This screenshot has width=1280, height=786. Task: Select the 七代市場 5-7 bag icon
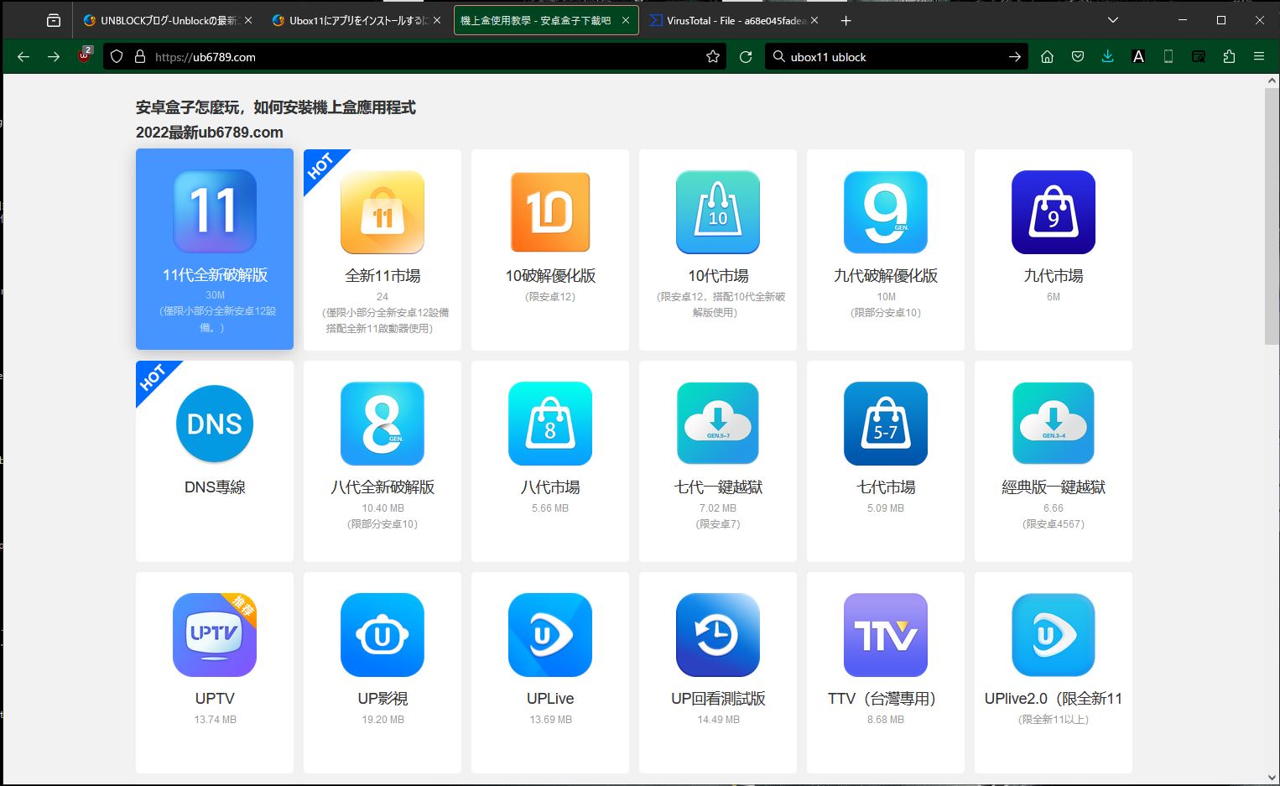(x=886, y=424)
